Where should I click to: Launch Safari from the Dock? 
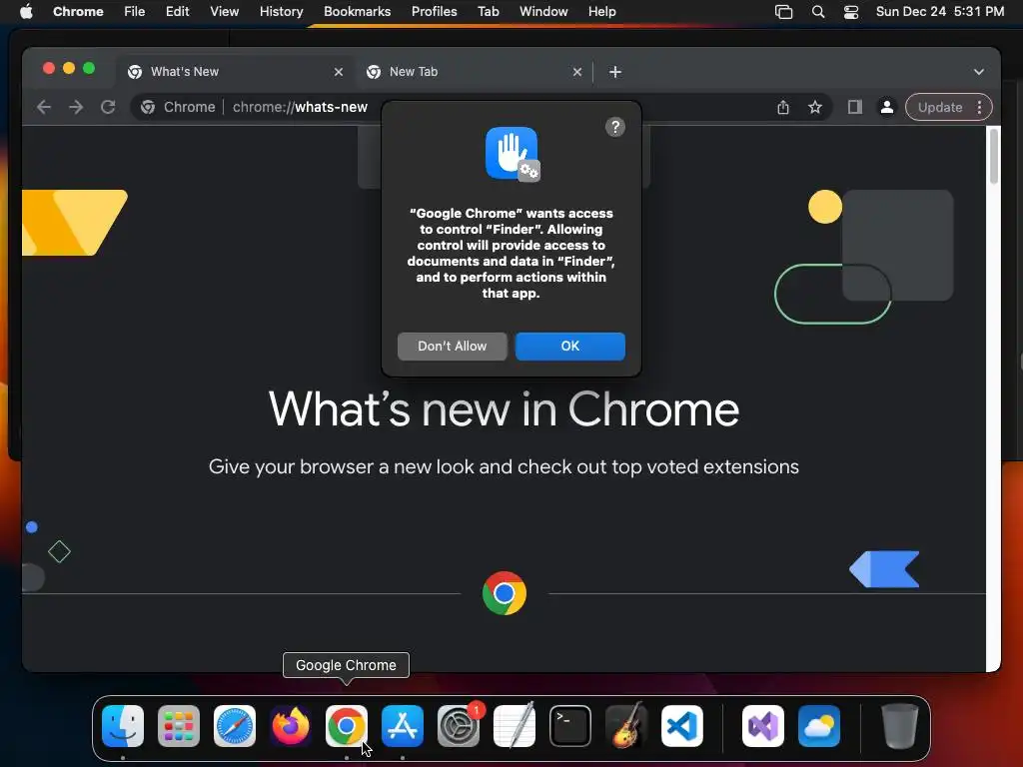pos(235,726)
